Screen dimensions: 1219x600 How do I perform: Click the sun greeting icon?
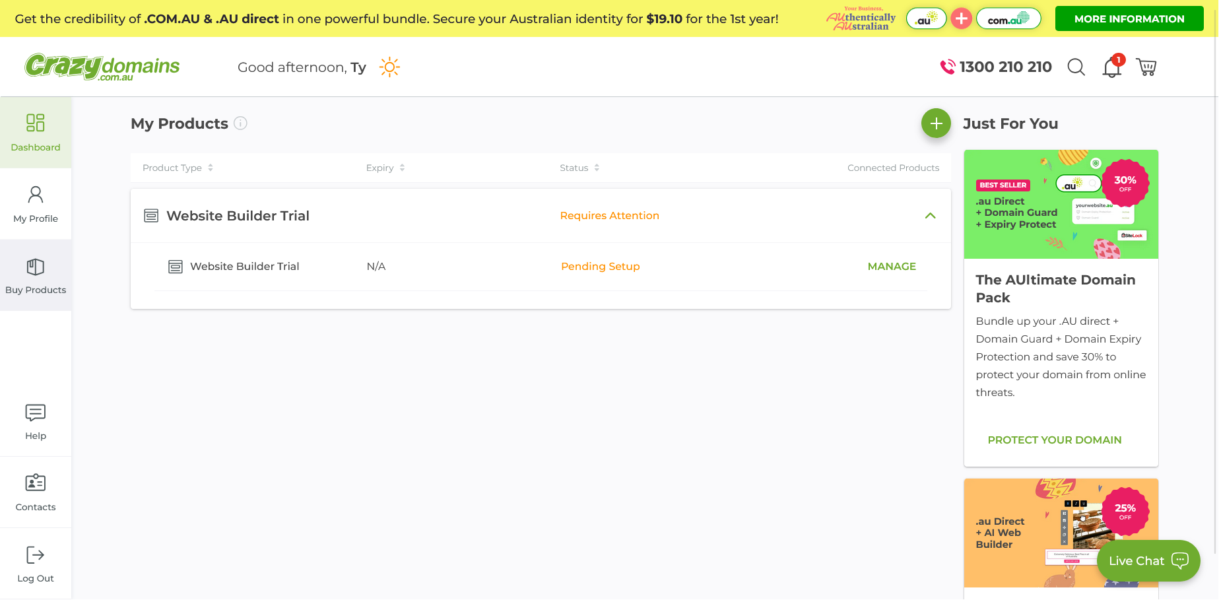point(389,67)
